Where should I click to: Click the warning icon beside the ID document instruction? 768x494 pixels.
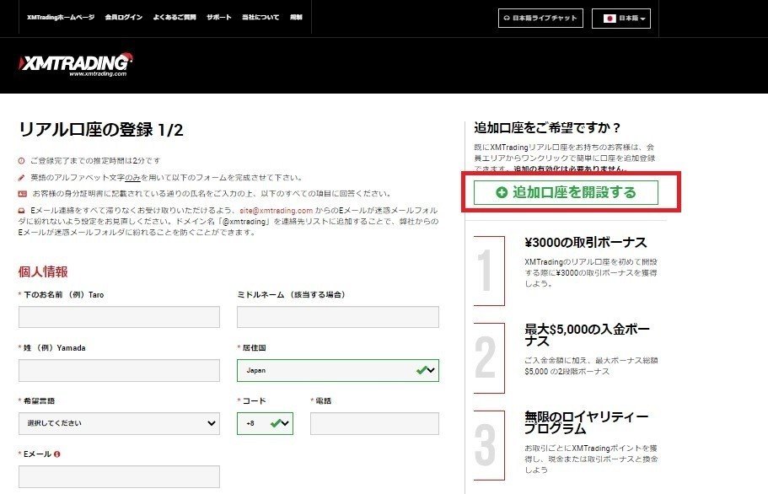(x=21, y=195)
